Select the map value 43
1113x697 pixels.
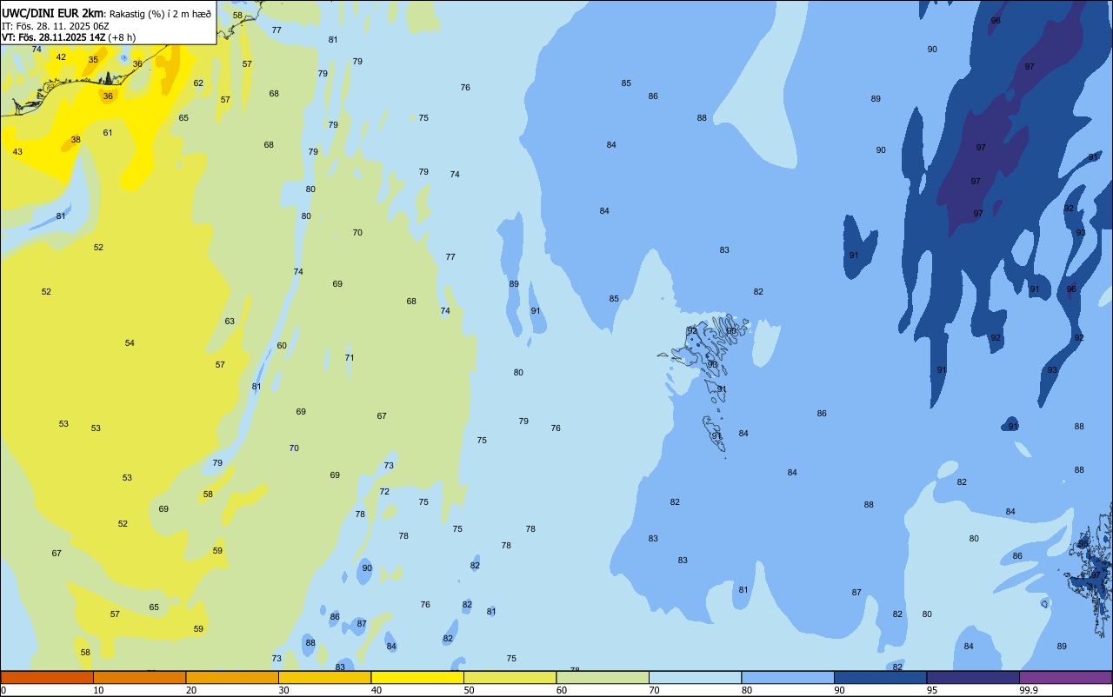coord(17,152)
